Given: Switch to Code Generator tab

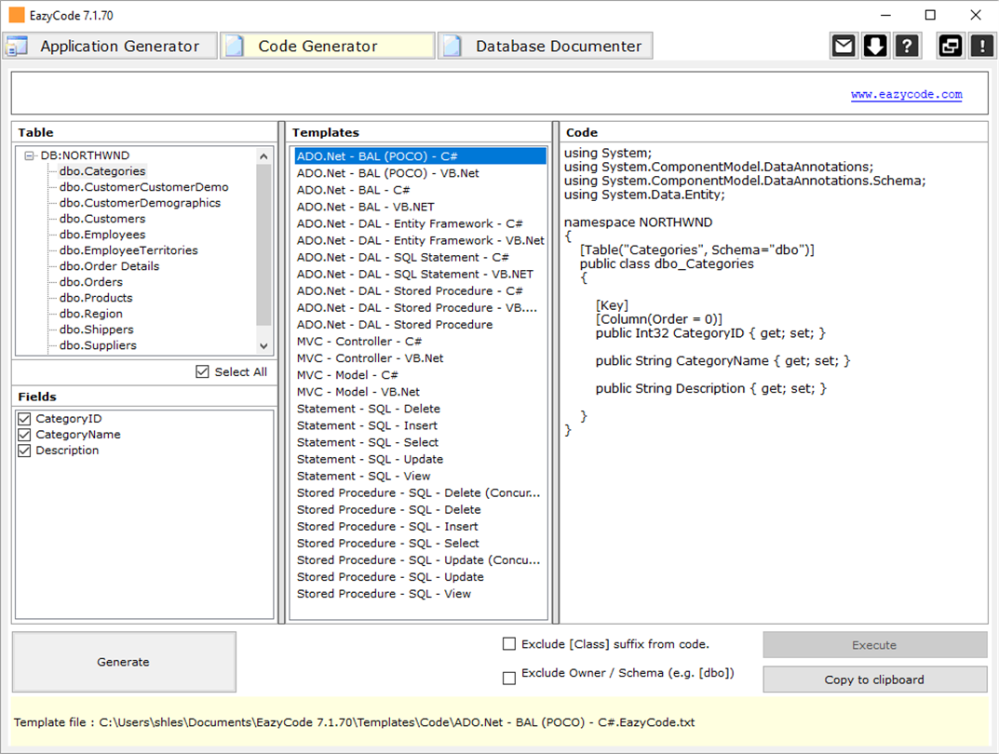Looking at the screenshot, I should pos(328,46).
